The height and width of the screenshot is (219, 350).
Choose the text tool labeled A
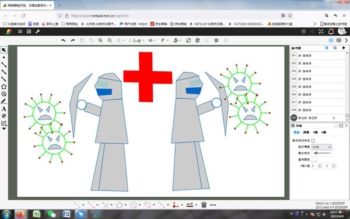(4, 109)
